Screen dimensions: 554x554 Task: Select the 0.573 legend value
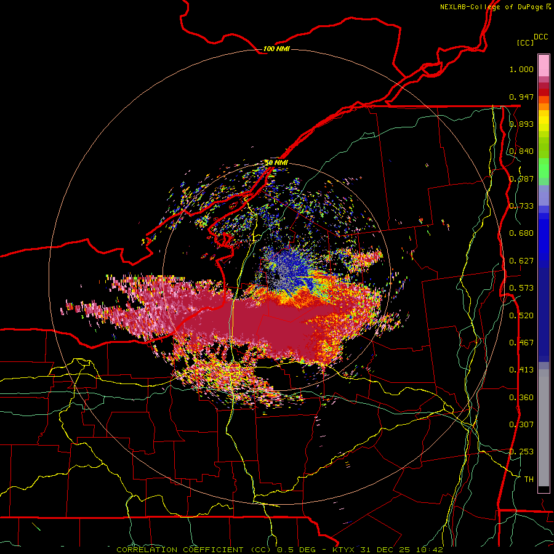pyautogui.click(x=521, y=288)
